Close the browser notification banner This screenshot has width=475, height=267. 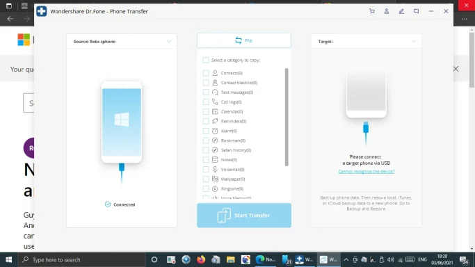[x=456, y=69]
